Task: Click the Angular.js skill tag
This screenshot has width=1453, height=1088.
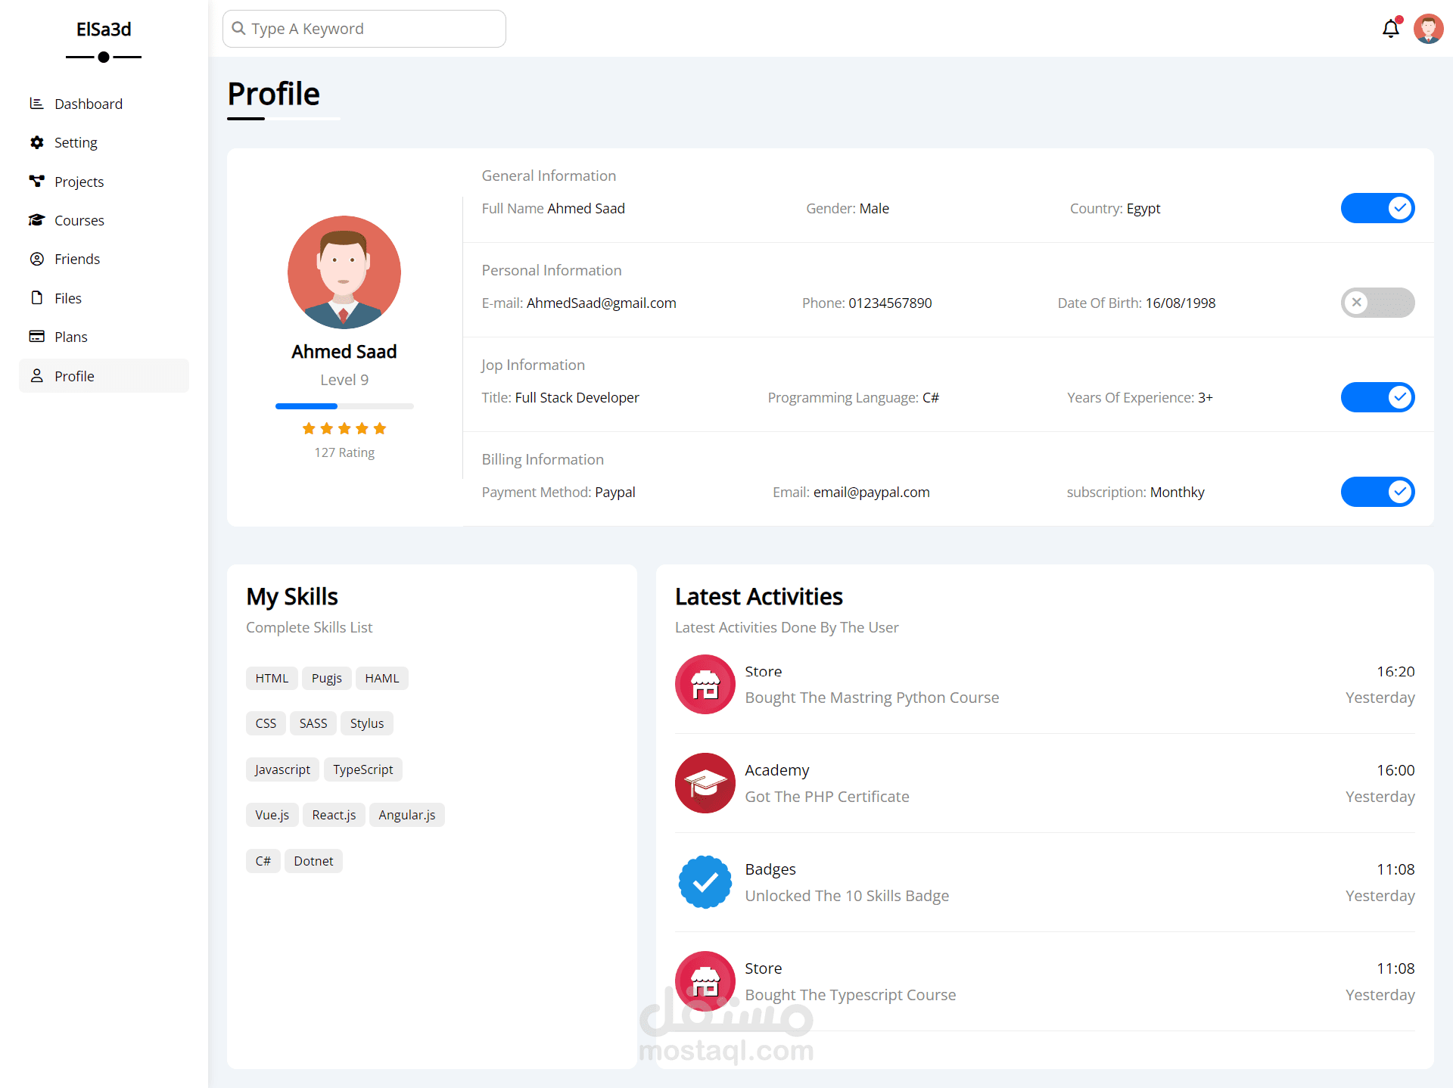Action: click(406, 815)
